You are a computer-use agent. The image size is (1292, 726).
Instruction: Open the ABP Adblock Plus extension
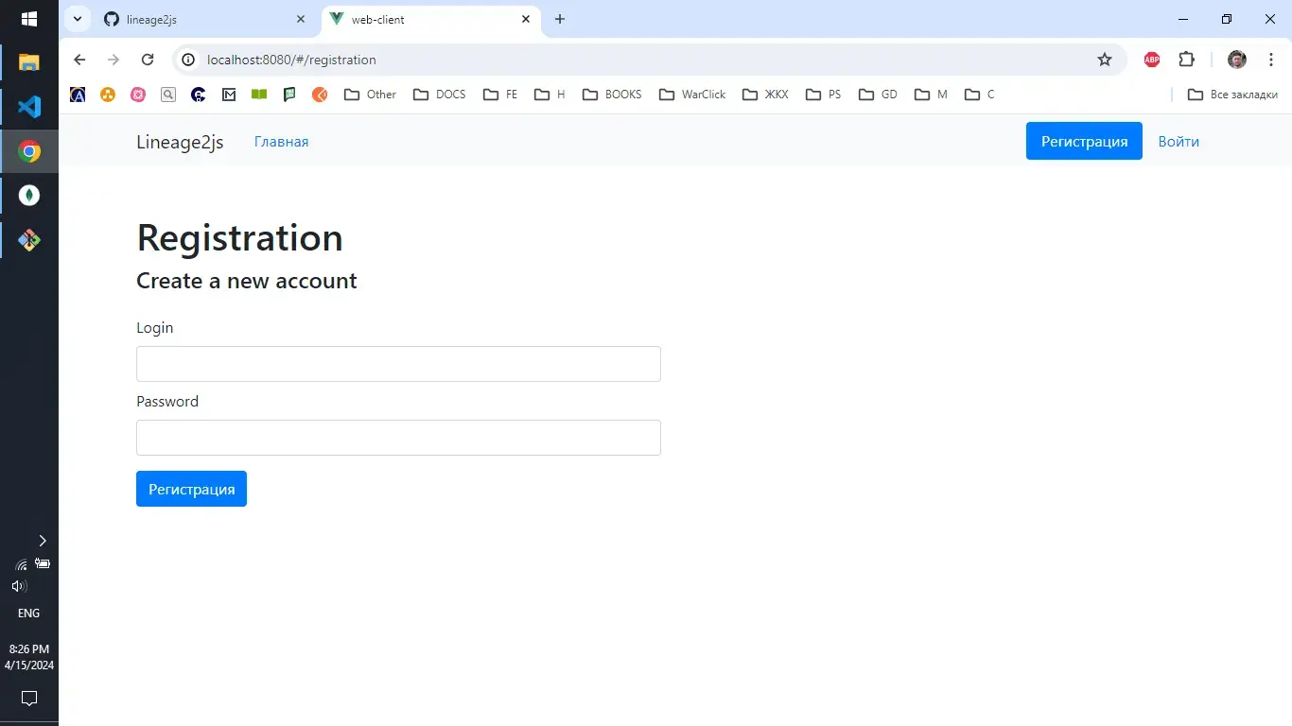pyautogui.click(x=1152, y=60)
